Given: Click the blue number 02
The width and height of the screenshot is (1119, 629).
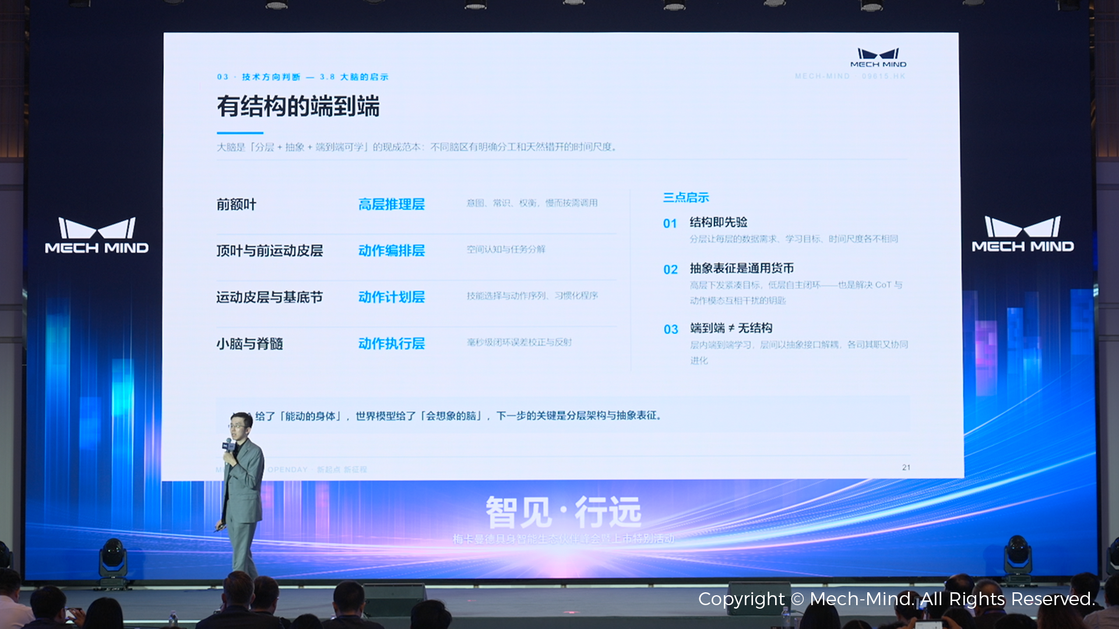Looking at the screenshot, I should (671, 270).
